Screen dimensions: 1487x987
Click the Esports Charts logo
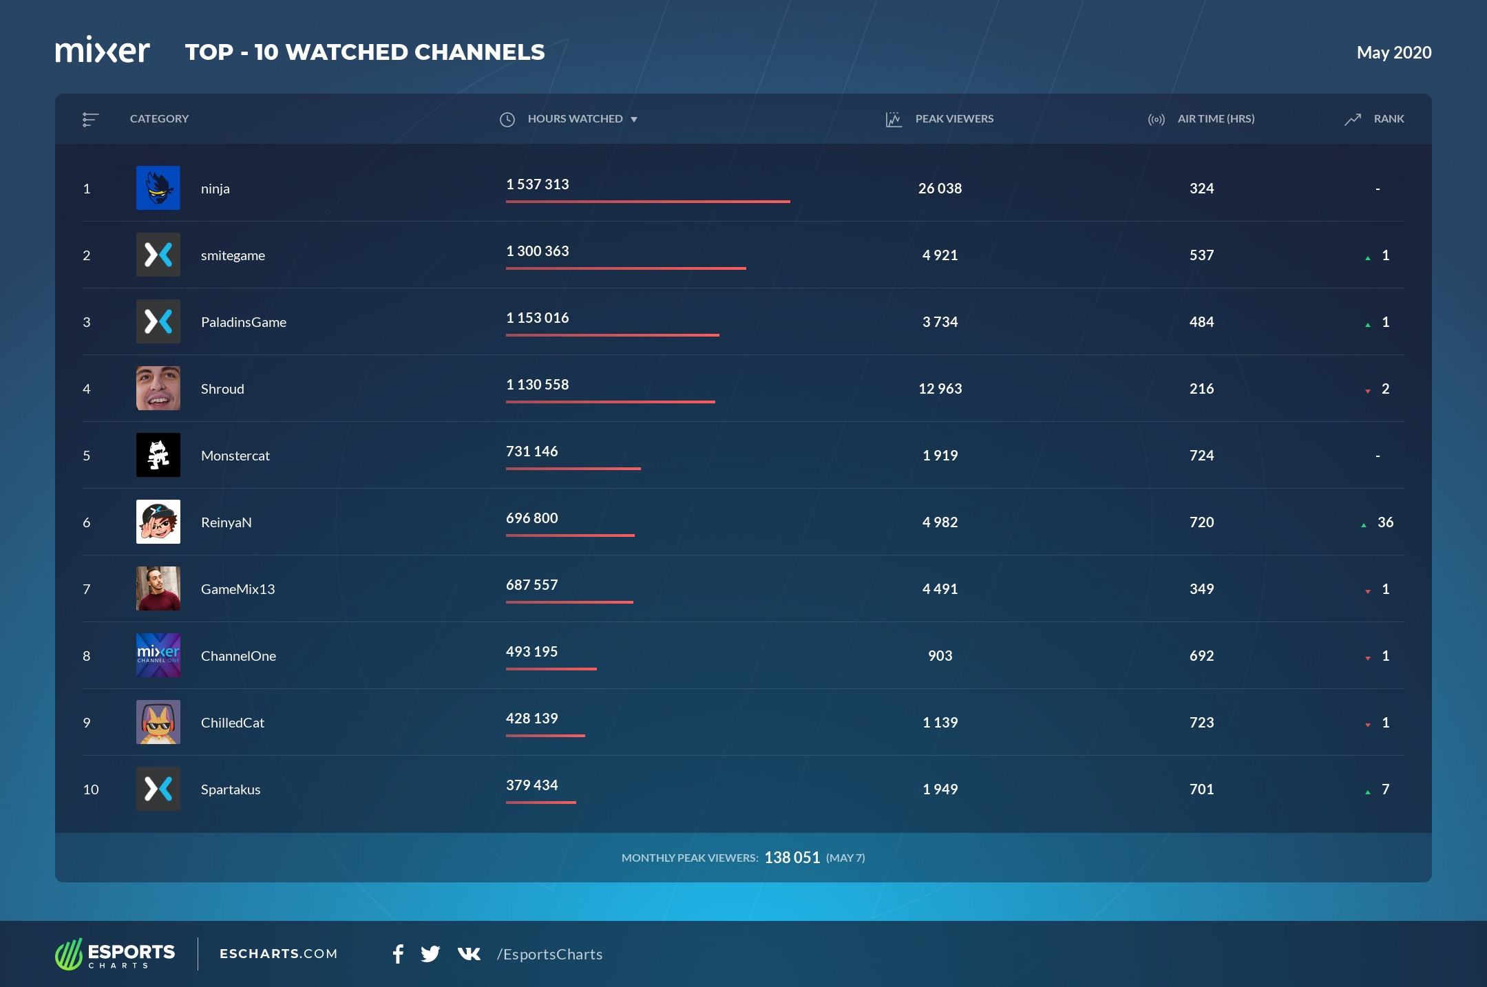coord(115,954)
